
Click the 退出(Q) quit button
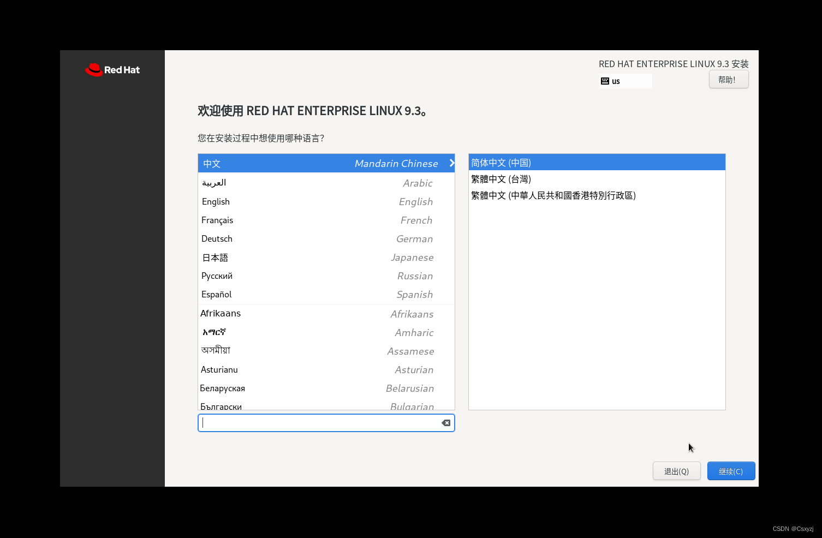pos(676,471)
